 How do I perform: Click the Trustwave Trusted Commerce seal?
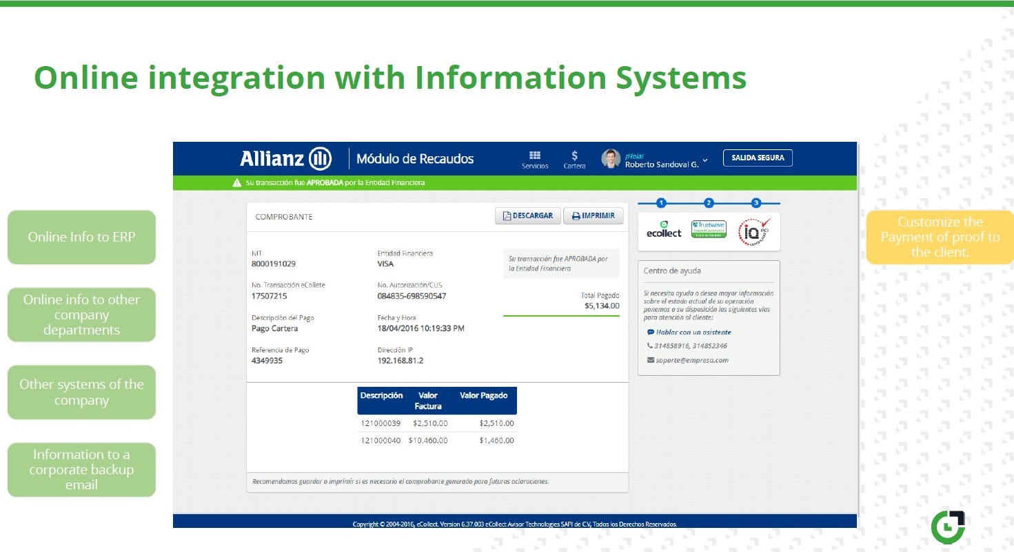[x=709, y=229]
